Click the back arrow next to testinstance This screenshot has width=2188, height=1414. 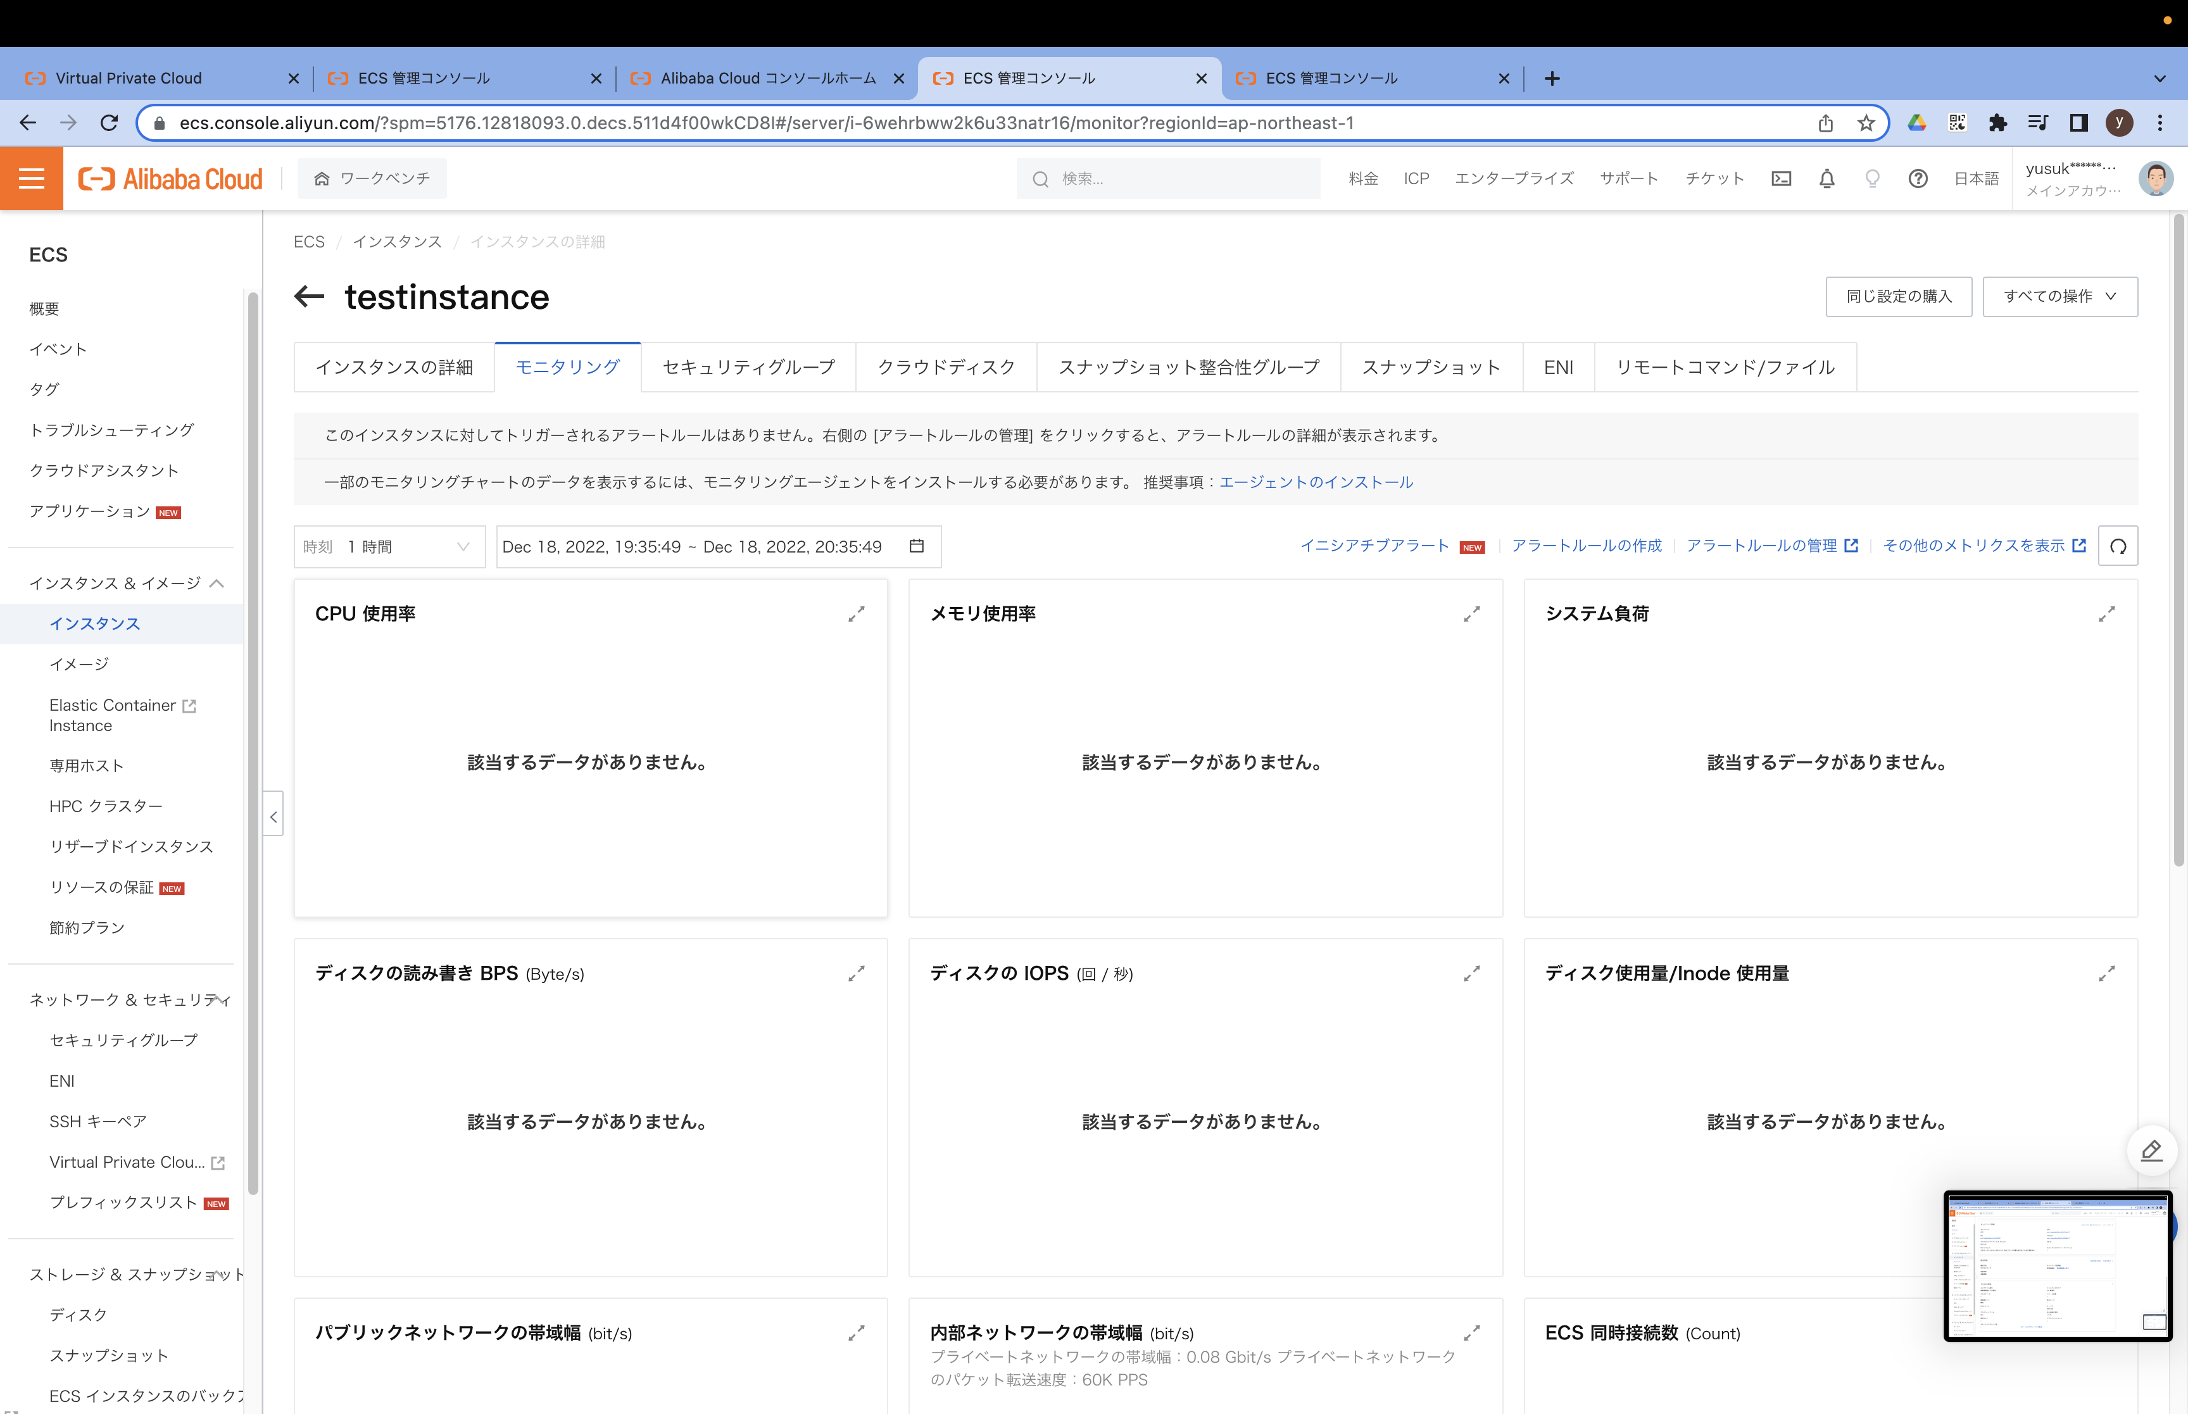(x=308, y=297)
